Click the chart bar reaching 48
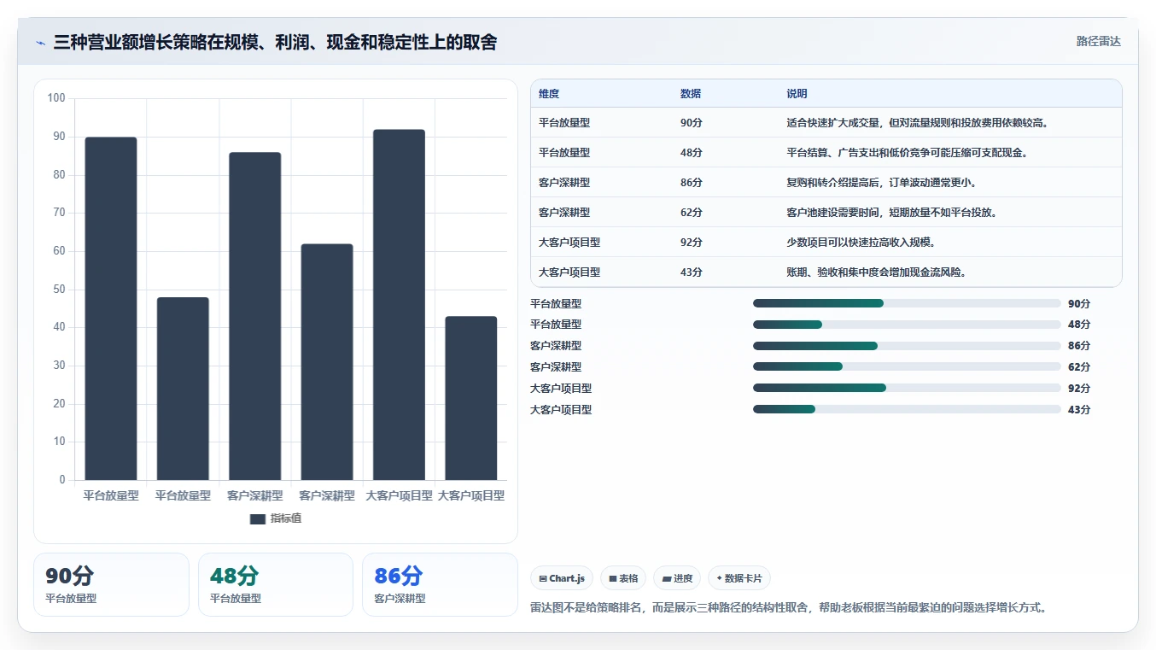 (183, 389)
